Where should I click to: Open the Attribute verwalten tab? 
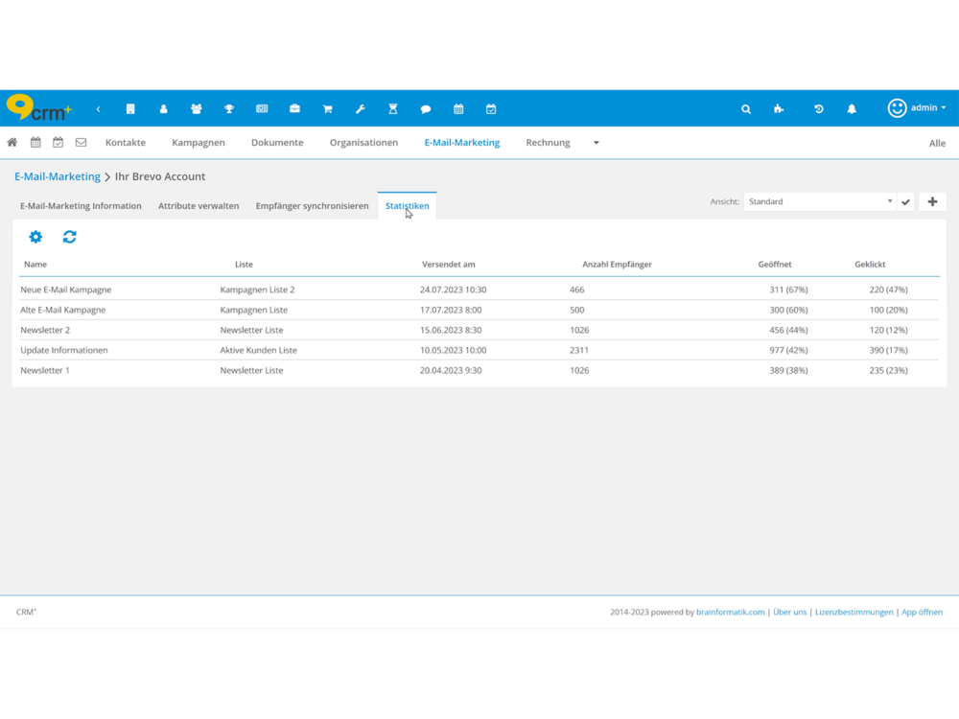[199, 206]
